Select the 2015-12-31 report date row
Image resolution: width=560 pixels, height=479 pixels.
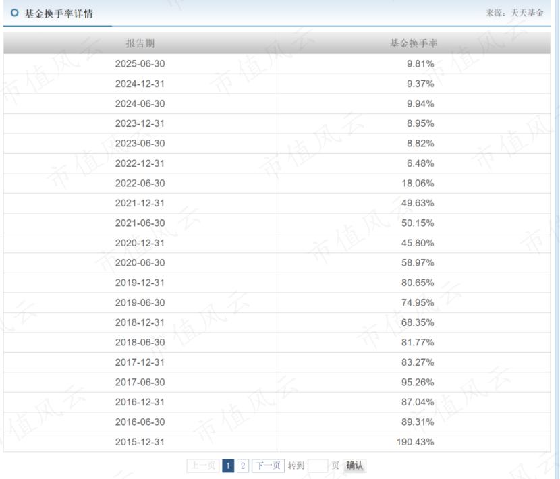(140, 443)
